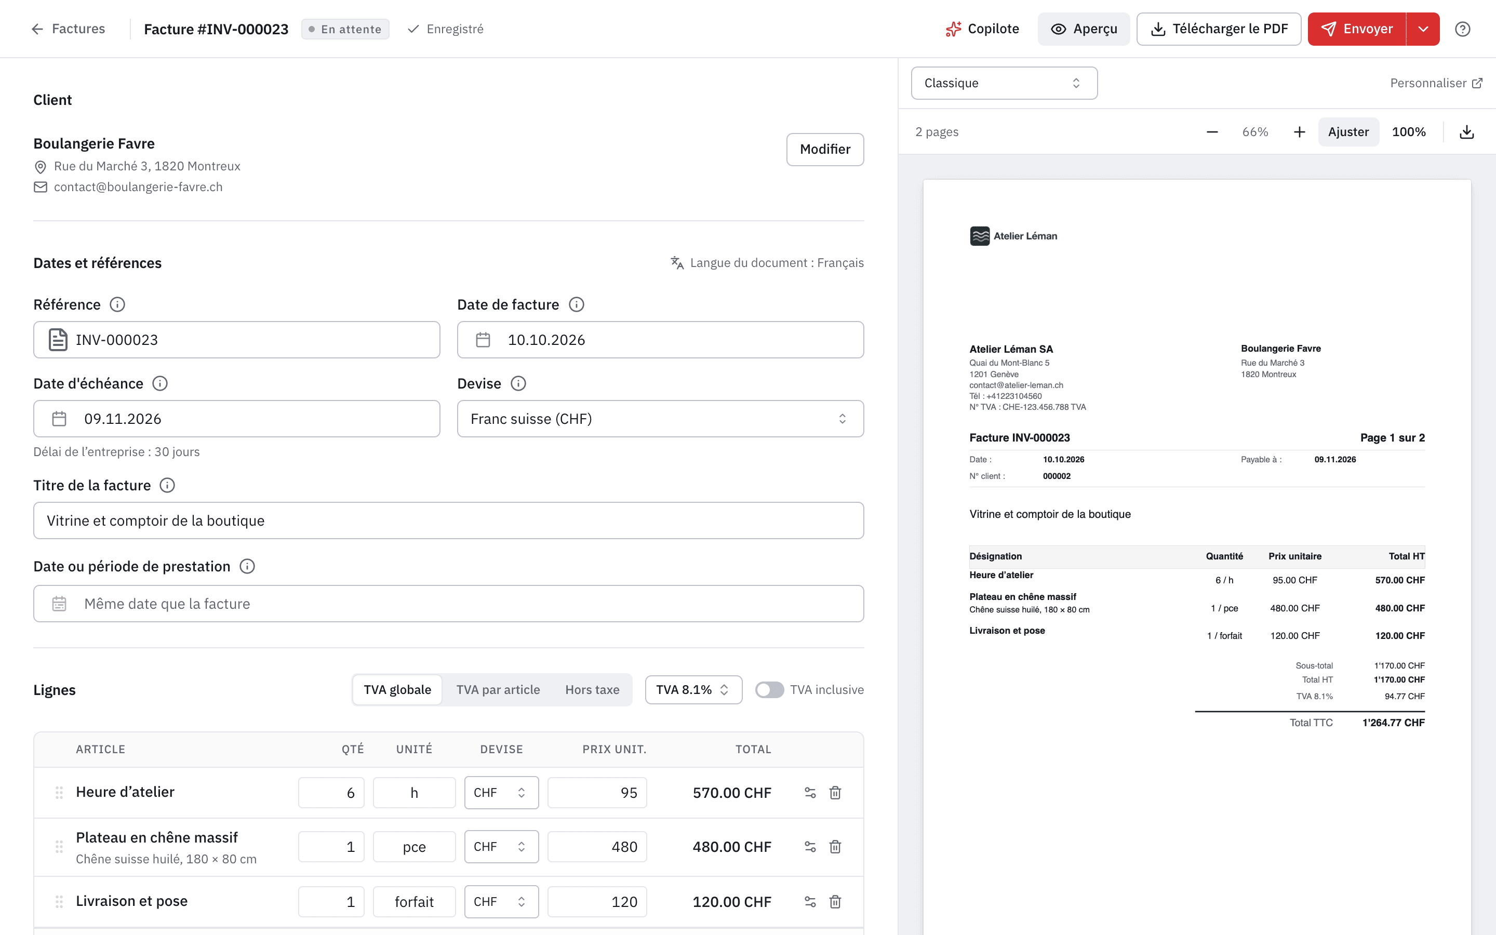Screen dimensions: 1496x935
Task: Open Copilote assistant
Action: (982, 29)
